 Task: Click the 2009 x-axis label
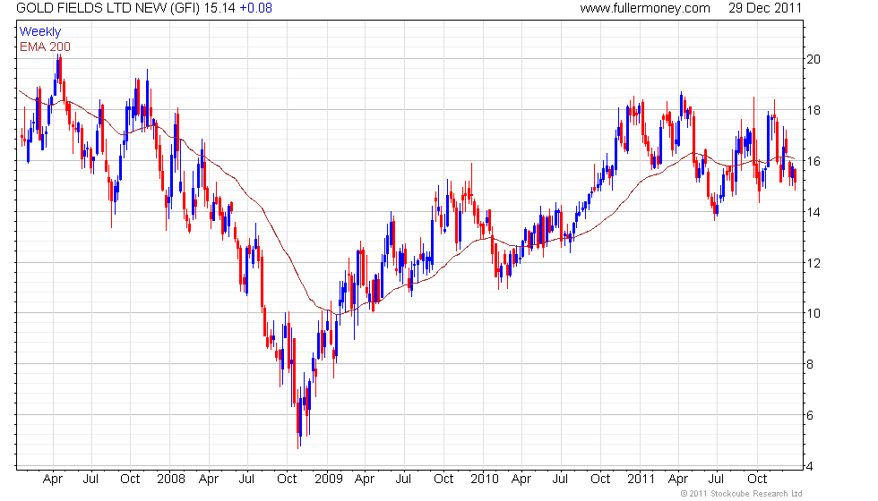(x=328, y=480)
